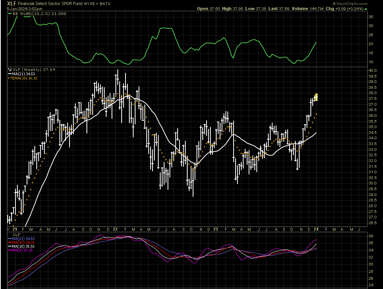The height and width of the screenshot is (289, 383).
Task: Click the 40.0 price axis label
Action: [372, 71]
